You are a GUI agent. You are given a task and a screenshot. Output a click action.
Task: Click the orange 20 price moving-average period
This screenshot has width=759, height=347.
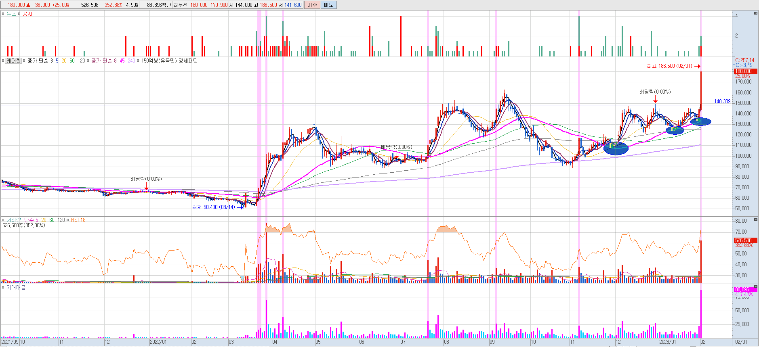point(64,61)
